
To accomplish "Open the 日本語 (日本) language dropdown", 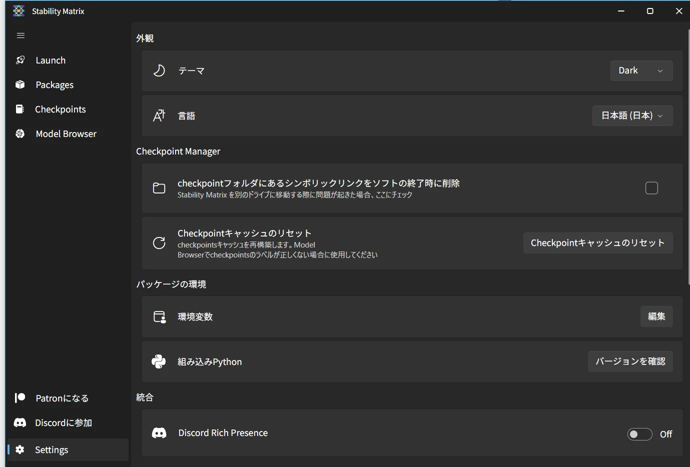I will tap(632, 115).
